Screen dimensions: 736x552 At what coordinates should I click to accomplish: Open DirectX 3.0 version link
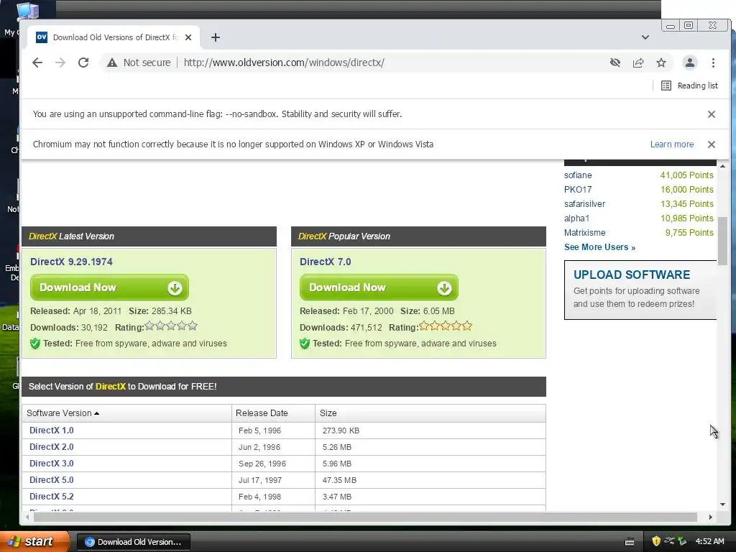52,464
